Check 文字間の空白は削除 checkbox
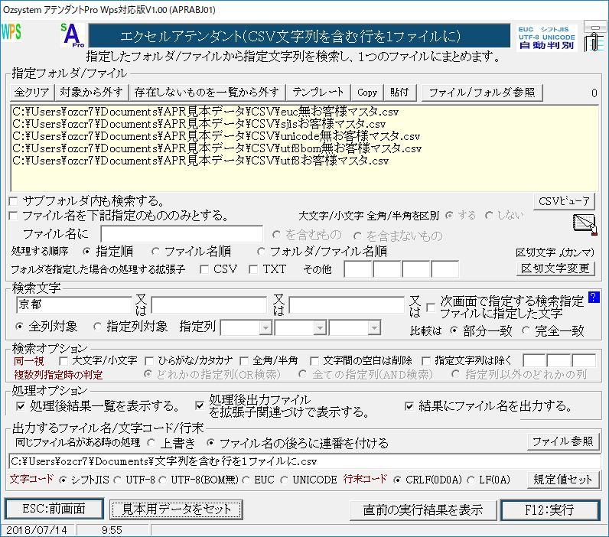 pos(314,361)
